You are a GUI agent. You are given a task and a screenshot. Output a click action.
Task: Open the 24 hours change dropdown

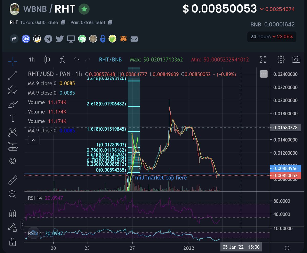(x=272, y=37)
